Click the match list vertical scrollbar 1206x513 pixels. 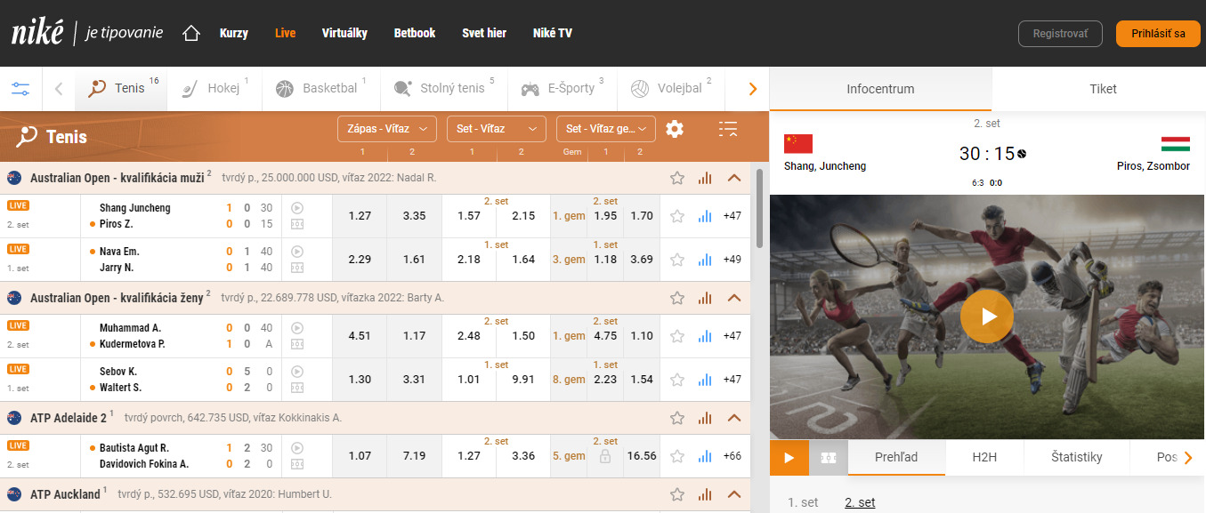tap(759, 206)
